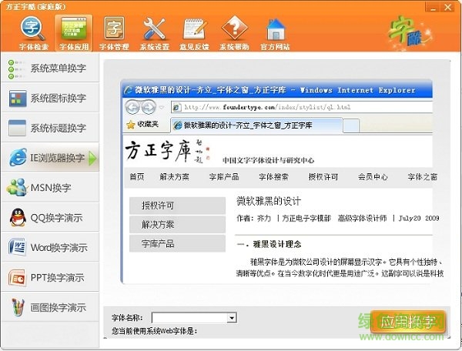Click the green arrow beside IE浏览器换字
462x351 pixels.
click(x=92, y=159)
